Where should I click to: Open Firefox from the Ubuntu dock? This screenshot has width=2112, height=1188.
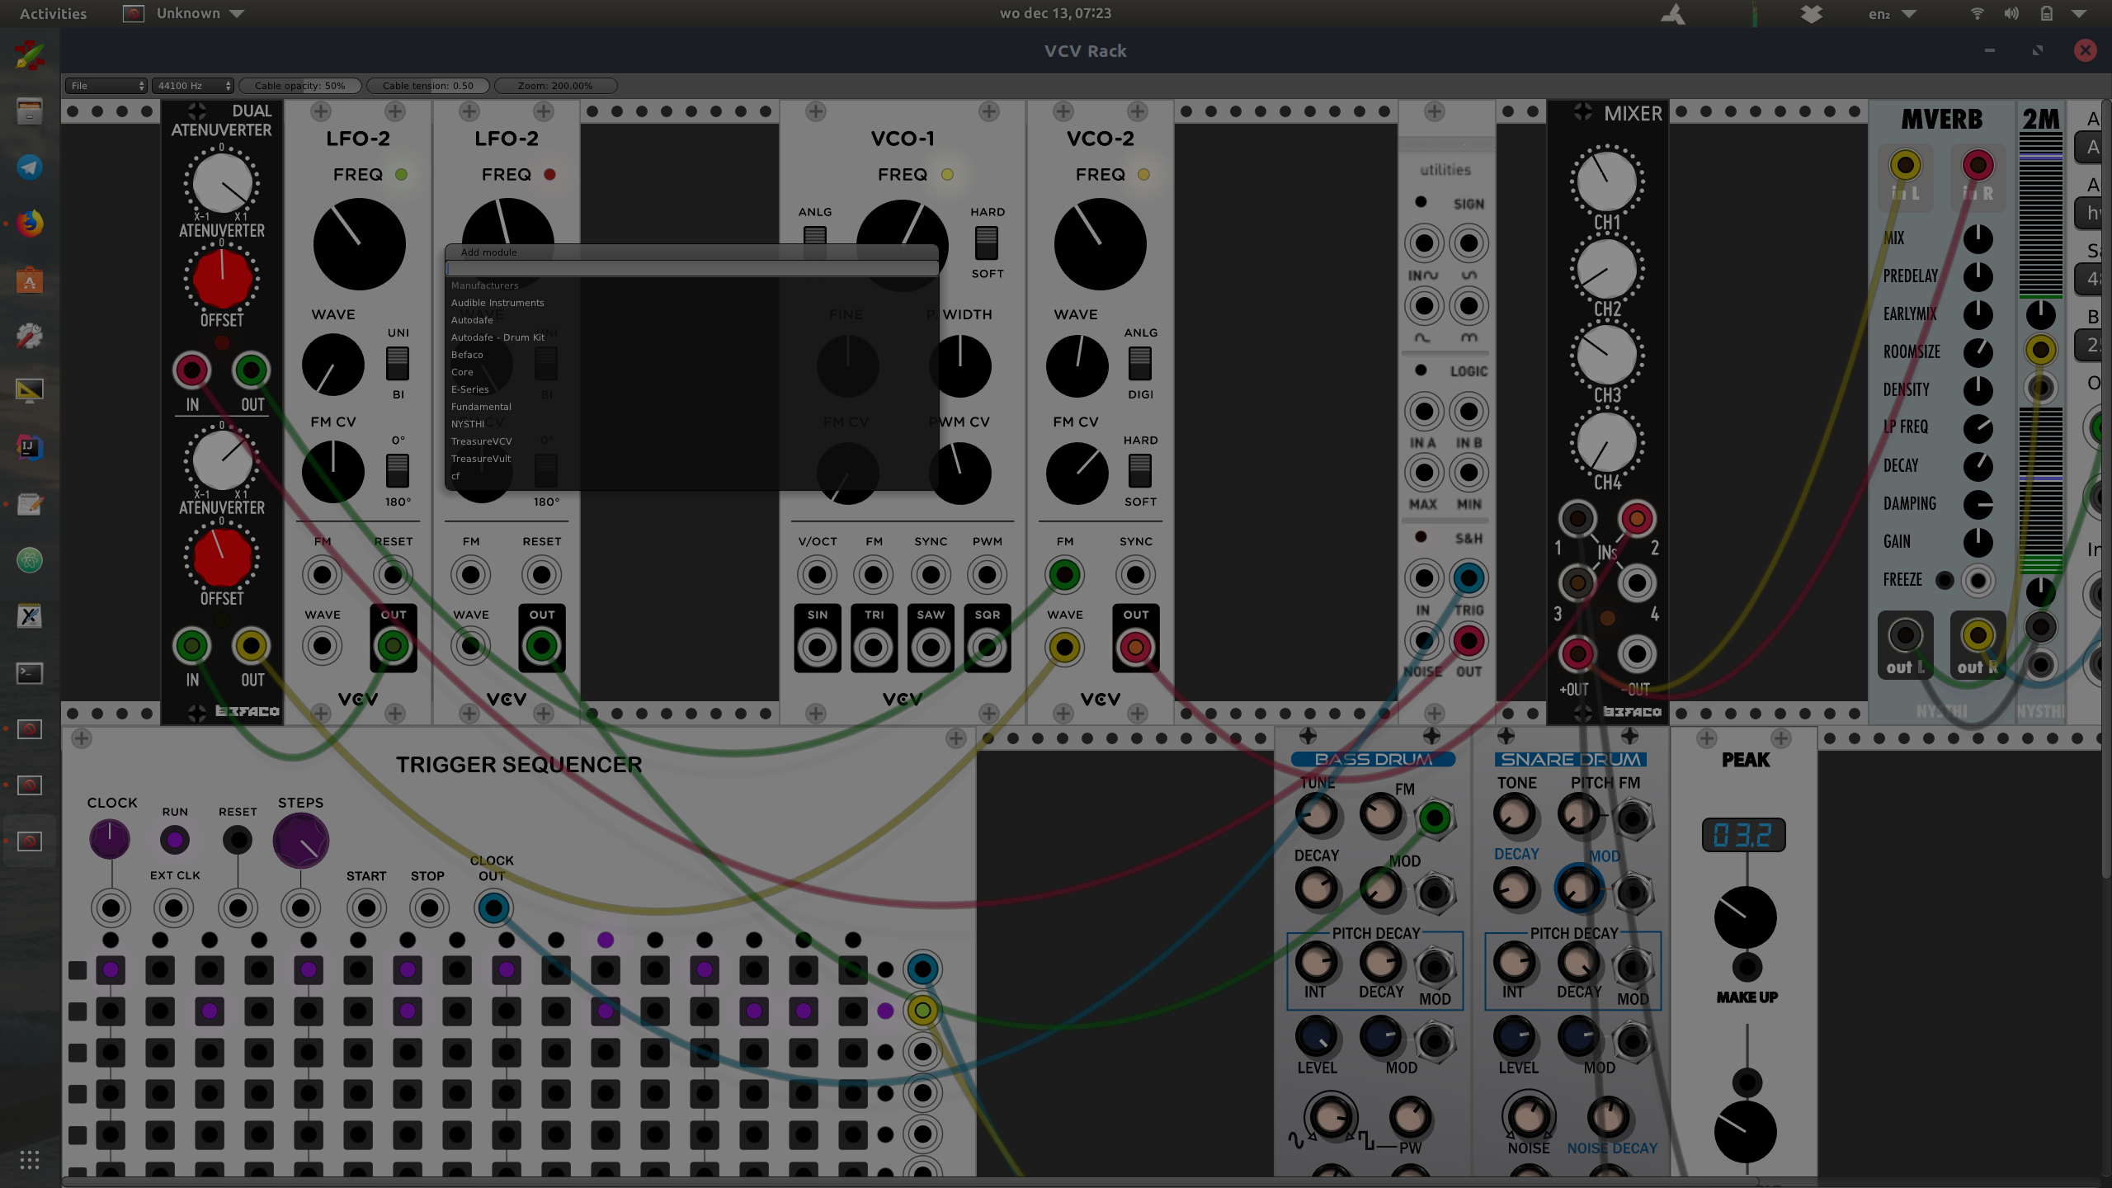click(30, 224)
